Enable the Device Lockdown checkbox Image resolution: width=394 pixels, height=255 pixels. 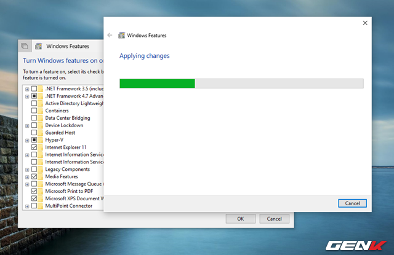pyautogui.click(x=34, y=125)
